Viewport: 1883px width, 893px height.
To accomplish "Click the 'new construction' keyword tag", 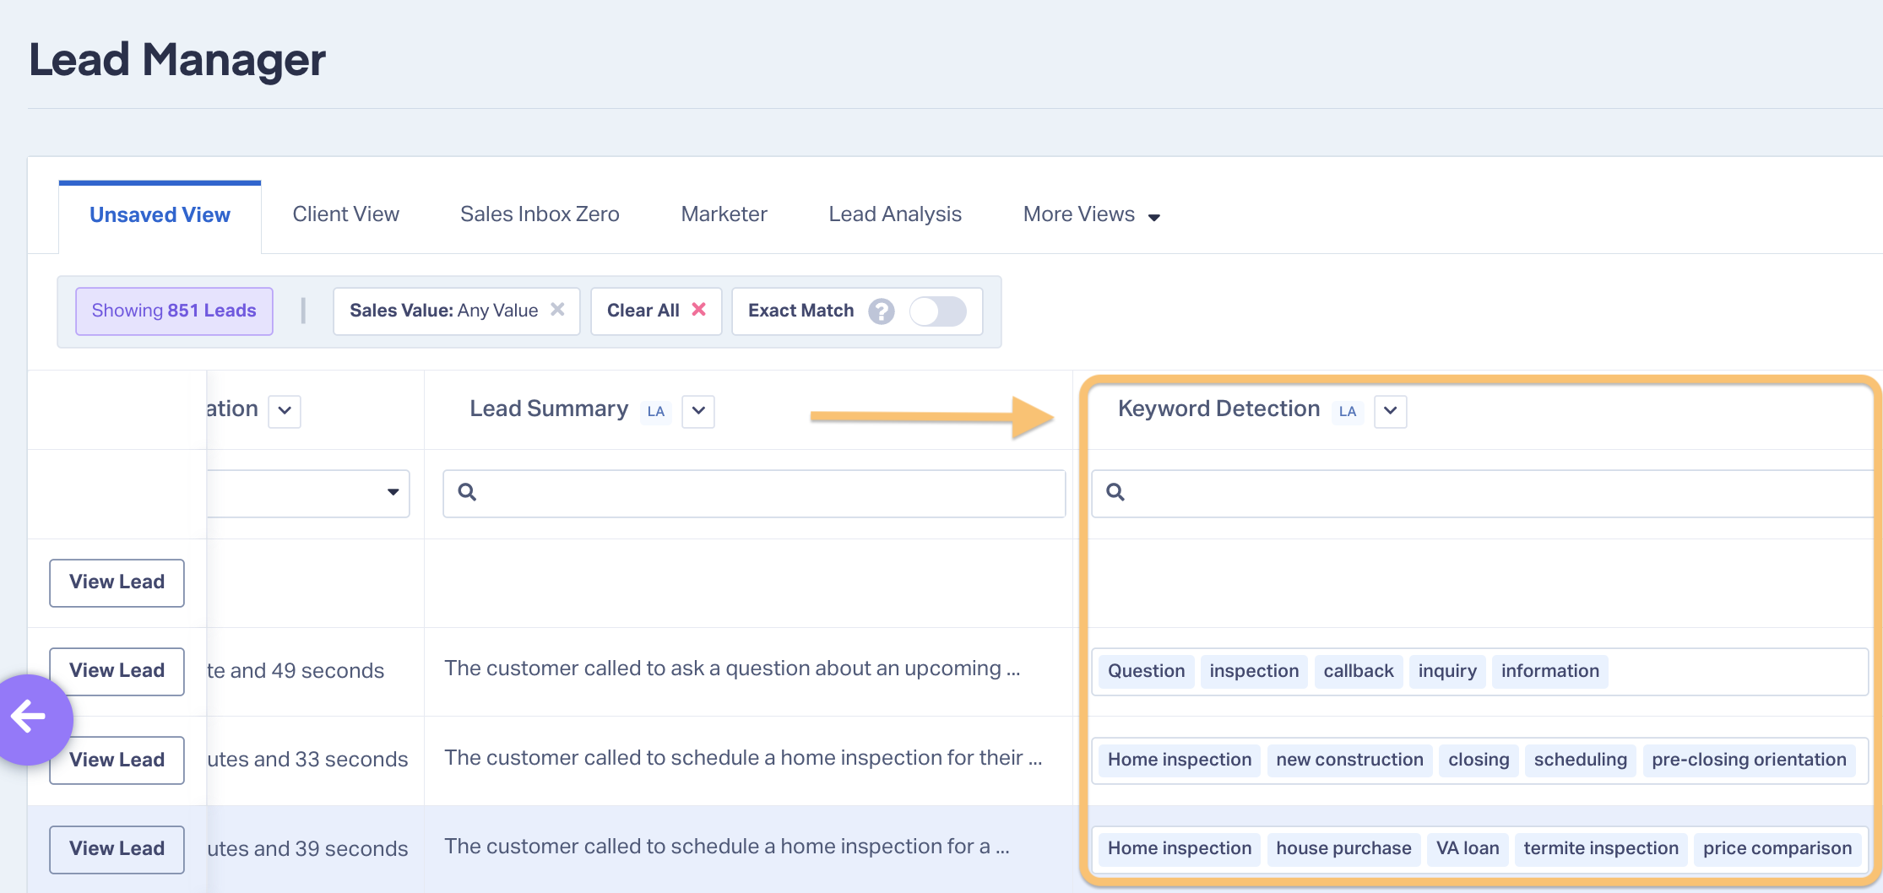I will tap(1349, 760).
